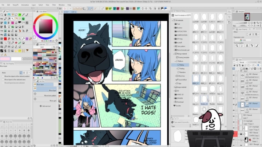262x147 pixels.
Task: Expand the CHARA Copy 2 layer folder
Action: point(239,134)
